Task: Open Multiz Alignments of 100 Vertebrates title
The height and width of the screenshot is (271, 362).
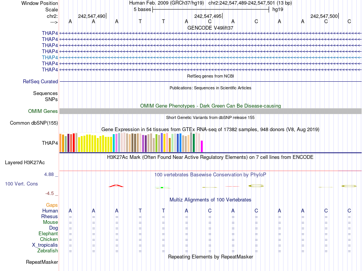Action: coord(210,200)
